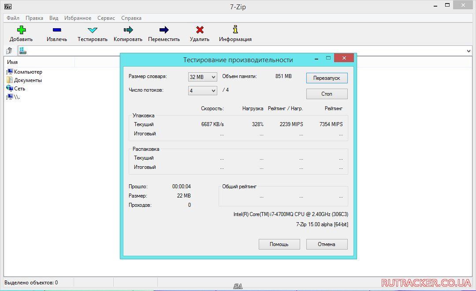The height and width of the screenshot is (291, 476).
Task: Select the \\. device icon
Action: tap(10, 97)
